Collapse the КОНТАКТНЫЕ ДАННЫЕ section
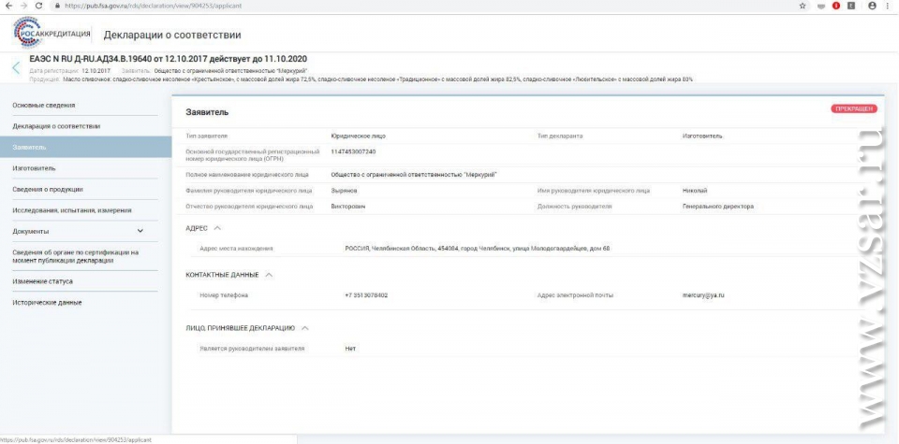 (269, 275)
